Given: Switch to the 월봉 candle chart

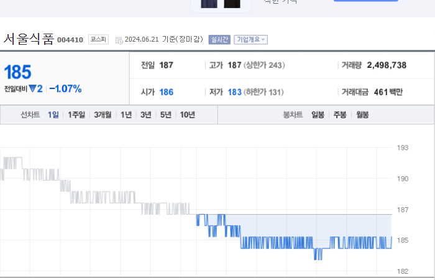Looking at the screenshot, I should tap(362, 114).
